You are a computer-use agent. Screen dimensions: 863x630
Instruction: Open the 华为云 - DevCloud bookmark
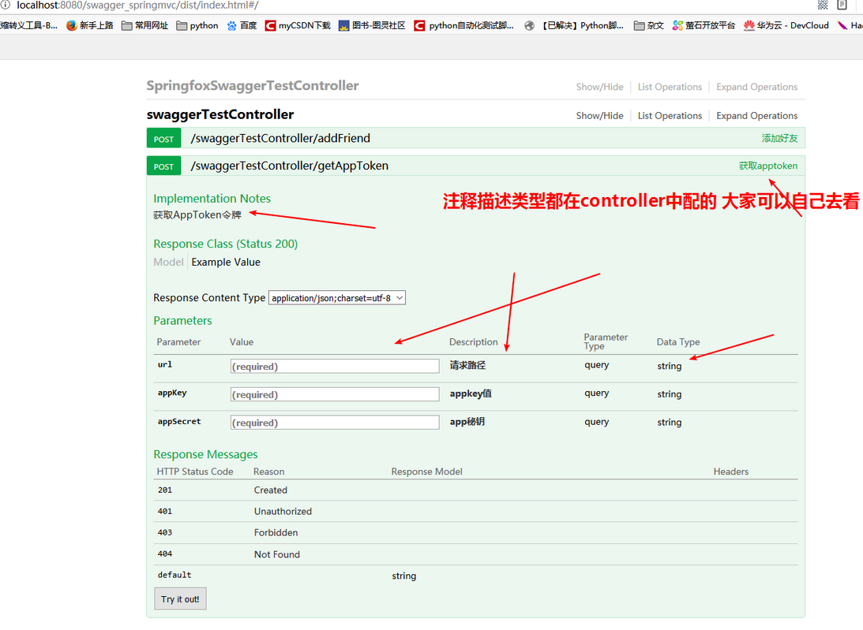[786, 25]
